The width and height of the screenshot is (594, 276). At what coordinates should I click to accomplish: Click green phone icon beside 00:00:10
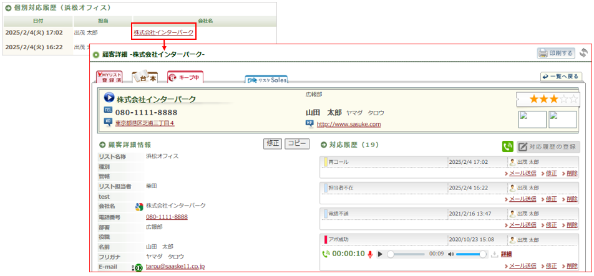[x=326, y=254]
